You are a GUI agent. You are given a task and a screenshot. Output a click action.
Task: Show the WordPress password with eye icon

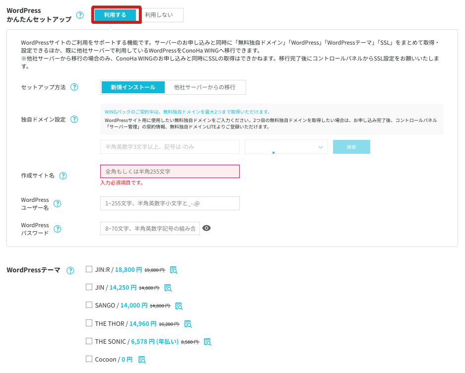tap(206, 228)
